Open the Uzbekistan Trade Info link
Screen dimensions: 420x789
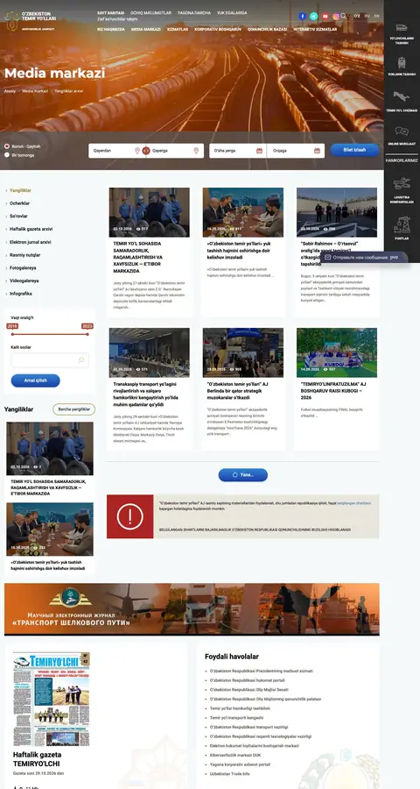[x=229, y=774]
